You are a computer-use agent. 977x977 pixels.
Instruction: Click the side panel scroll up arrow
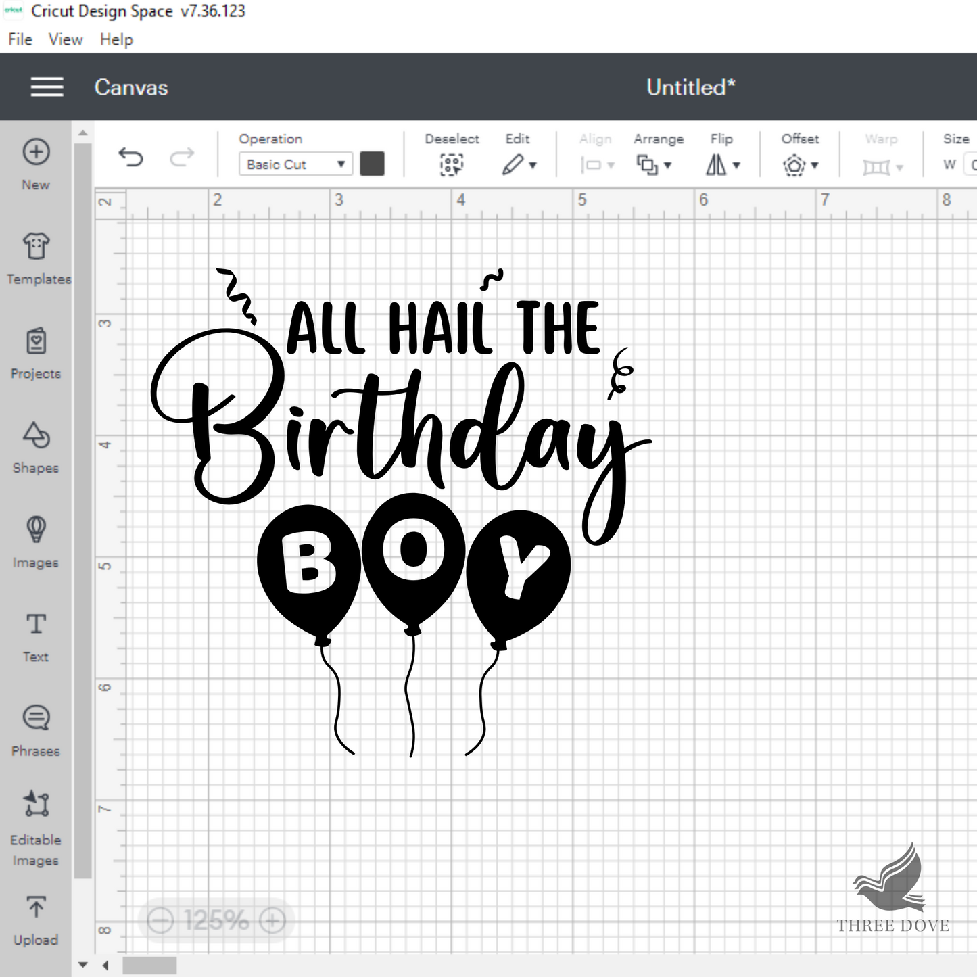point(82,133)
